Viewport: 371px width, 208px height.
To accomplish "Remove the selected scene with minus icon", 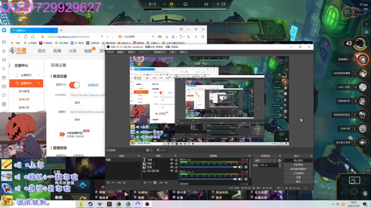I will 113,183.
